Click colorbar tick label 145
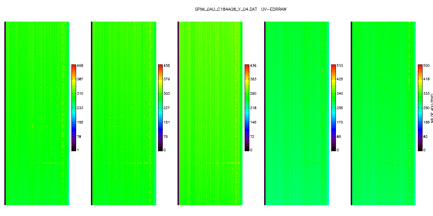Screen dimensions: 433x216 coord(253,122)
